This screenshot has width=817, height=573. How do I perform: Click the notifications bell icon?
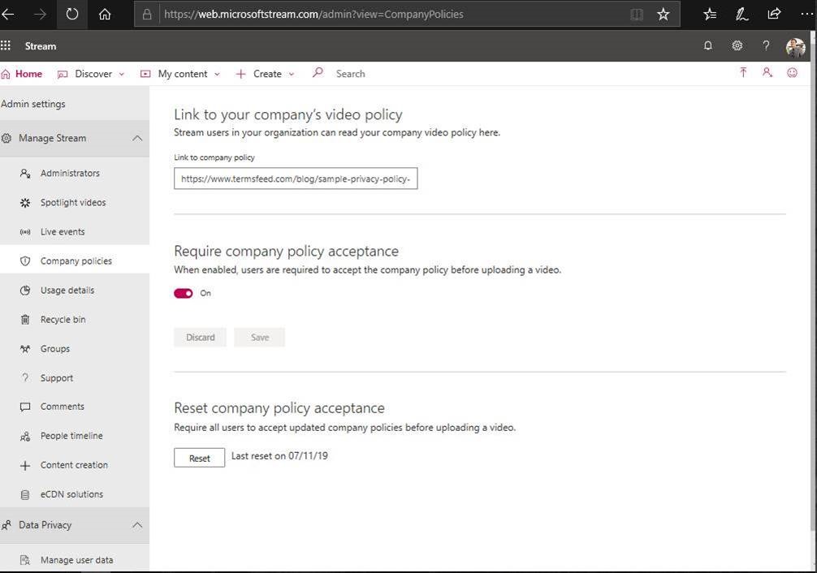click(x=707, y=46)
